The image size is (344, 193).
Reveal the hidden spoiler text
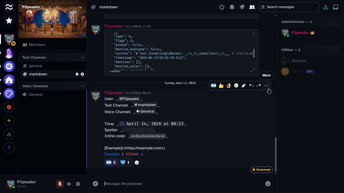click(138, 130)
